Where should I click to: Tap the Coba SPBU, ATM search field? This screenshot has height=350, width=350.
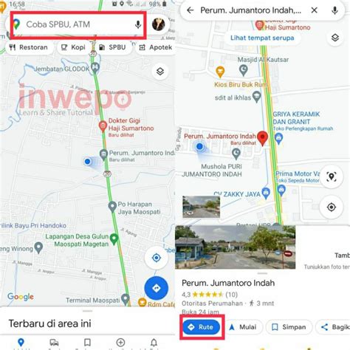click(x=78, y=24)
